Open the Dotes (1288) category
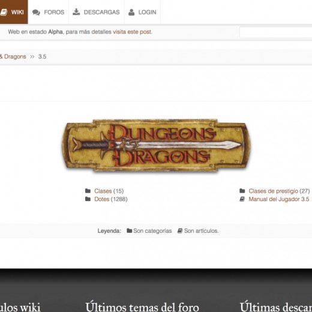Image resolution: width=312 pixels, height=312 pixels. pos(111,199)
